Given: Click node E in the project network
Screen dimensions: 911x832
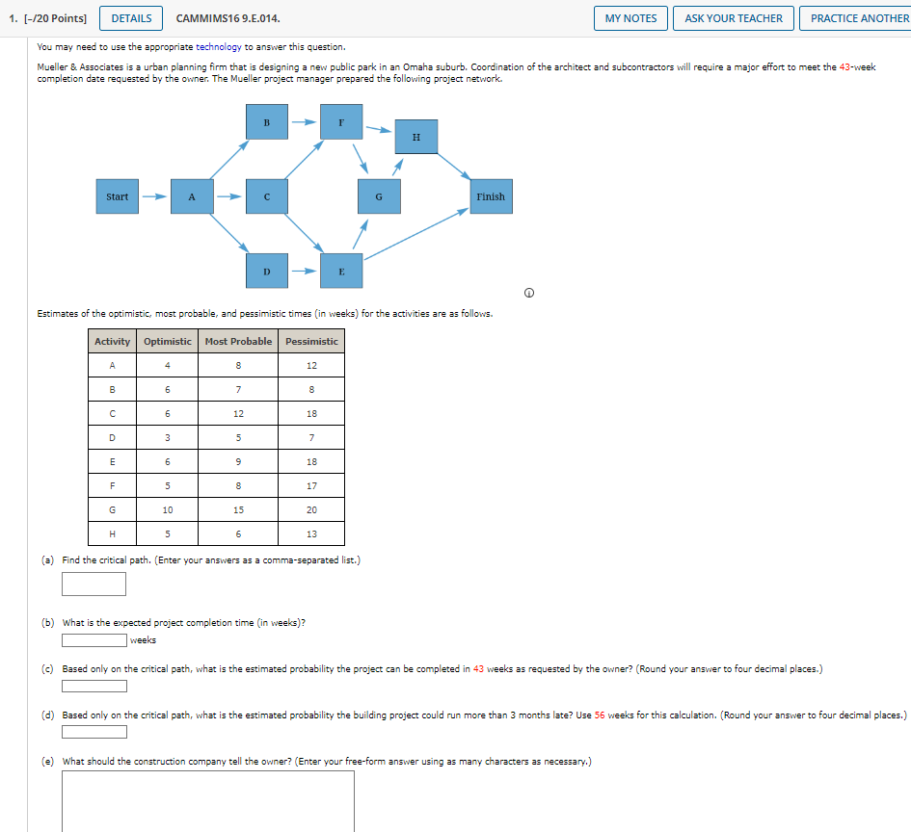Looking at the screenshot, I should 341,271.
